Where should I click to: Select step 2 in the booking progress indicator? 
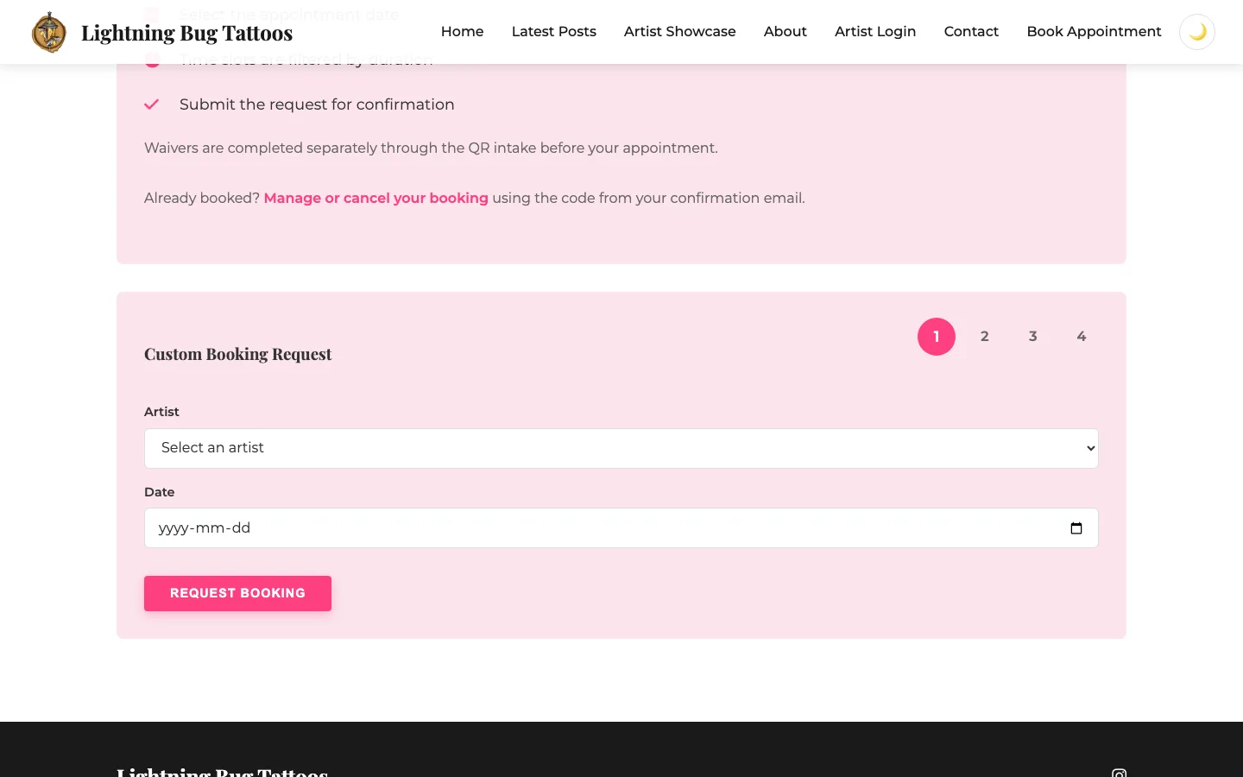pos(985,337)
